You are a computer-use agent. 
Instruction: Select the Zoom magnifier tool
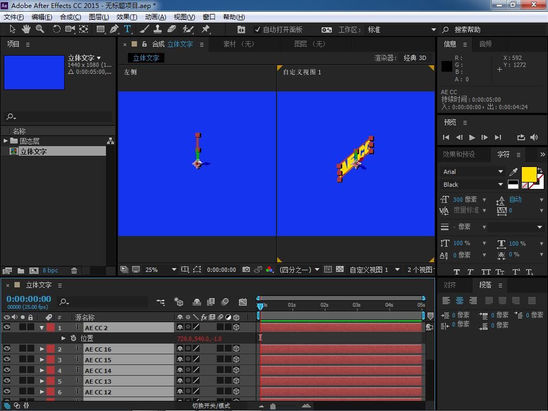40,29
